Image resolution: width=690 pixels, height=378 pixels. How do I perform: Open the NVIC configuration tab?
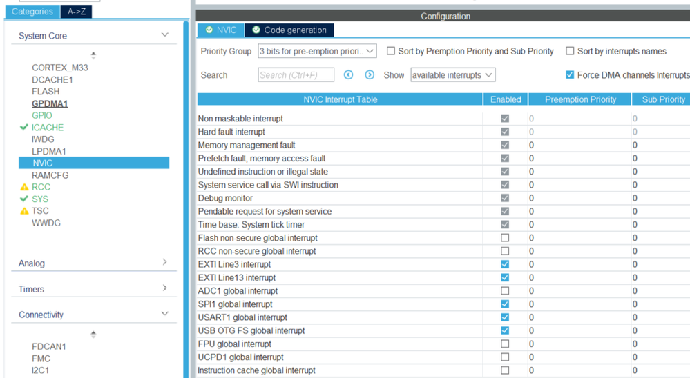[x=221, y=30]
